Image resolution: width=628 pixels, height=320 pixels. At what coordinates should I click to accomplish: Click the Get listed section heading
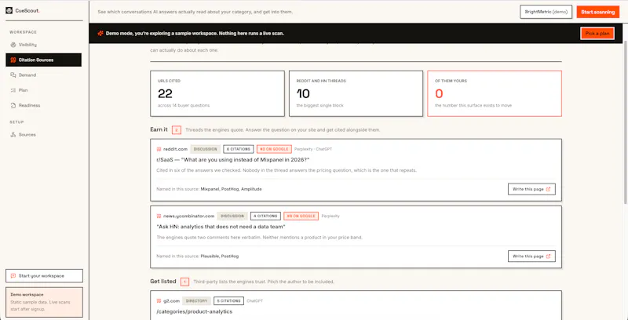click(163, 282)
